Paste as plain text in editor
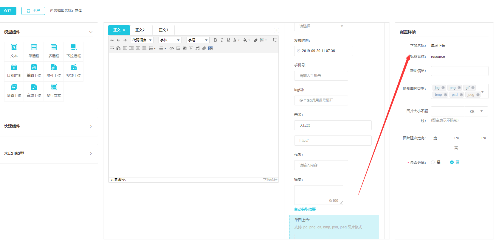This screenshot has width=496, height=240. [x=118, y=49]
